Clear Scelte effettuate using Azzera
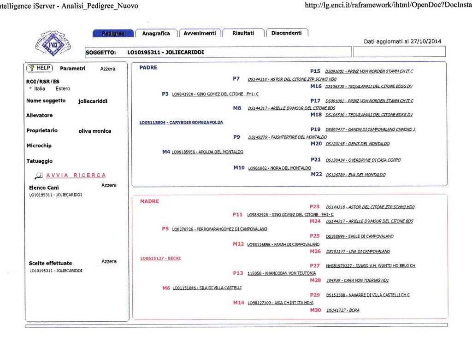472x341 pixels. [x=109, y=262]
